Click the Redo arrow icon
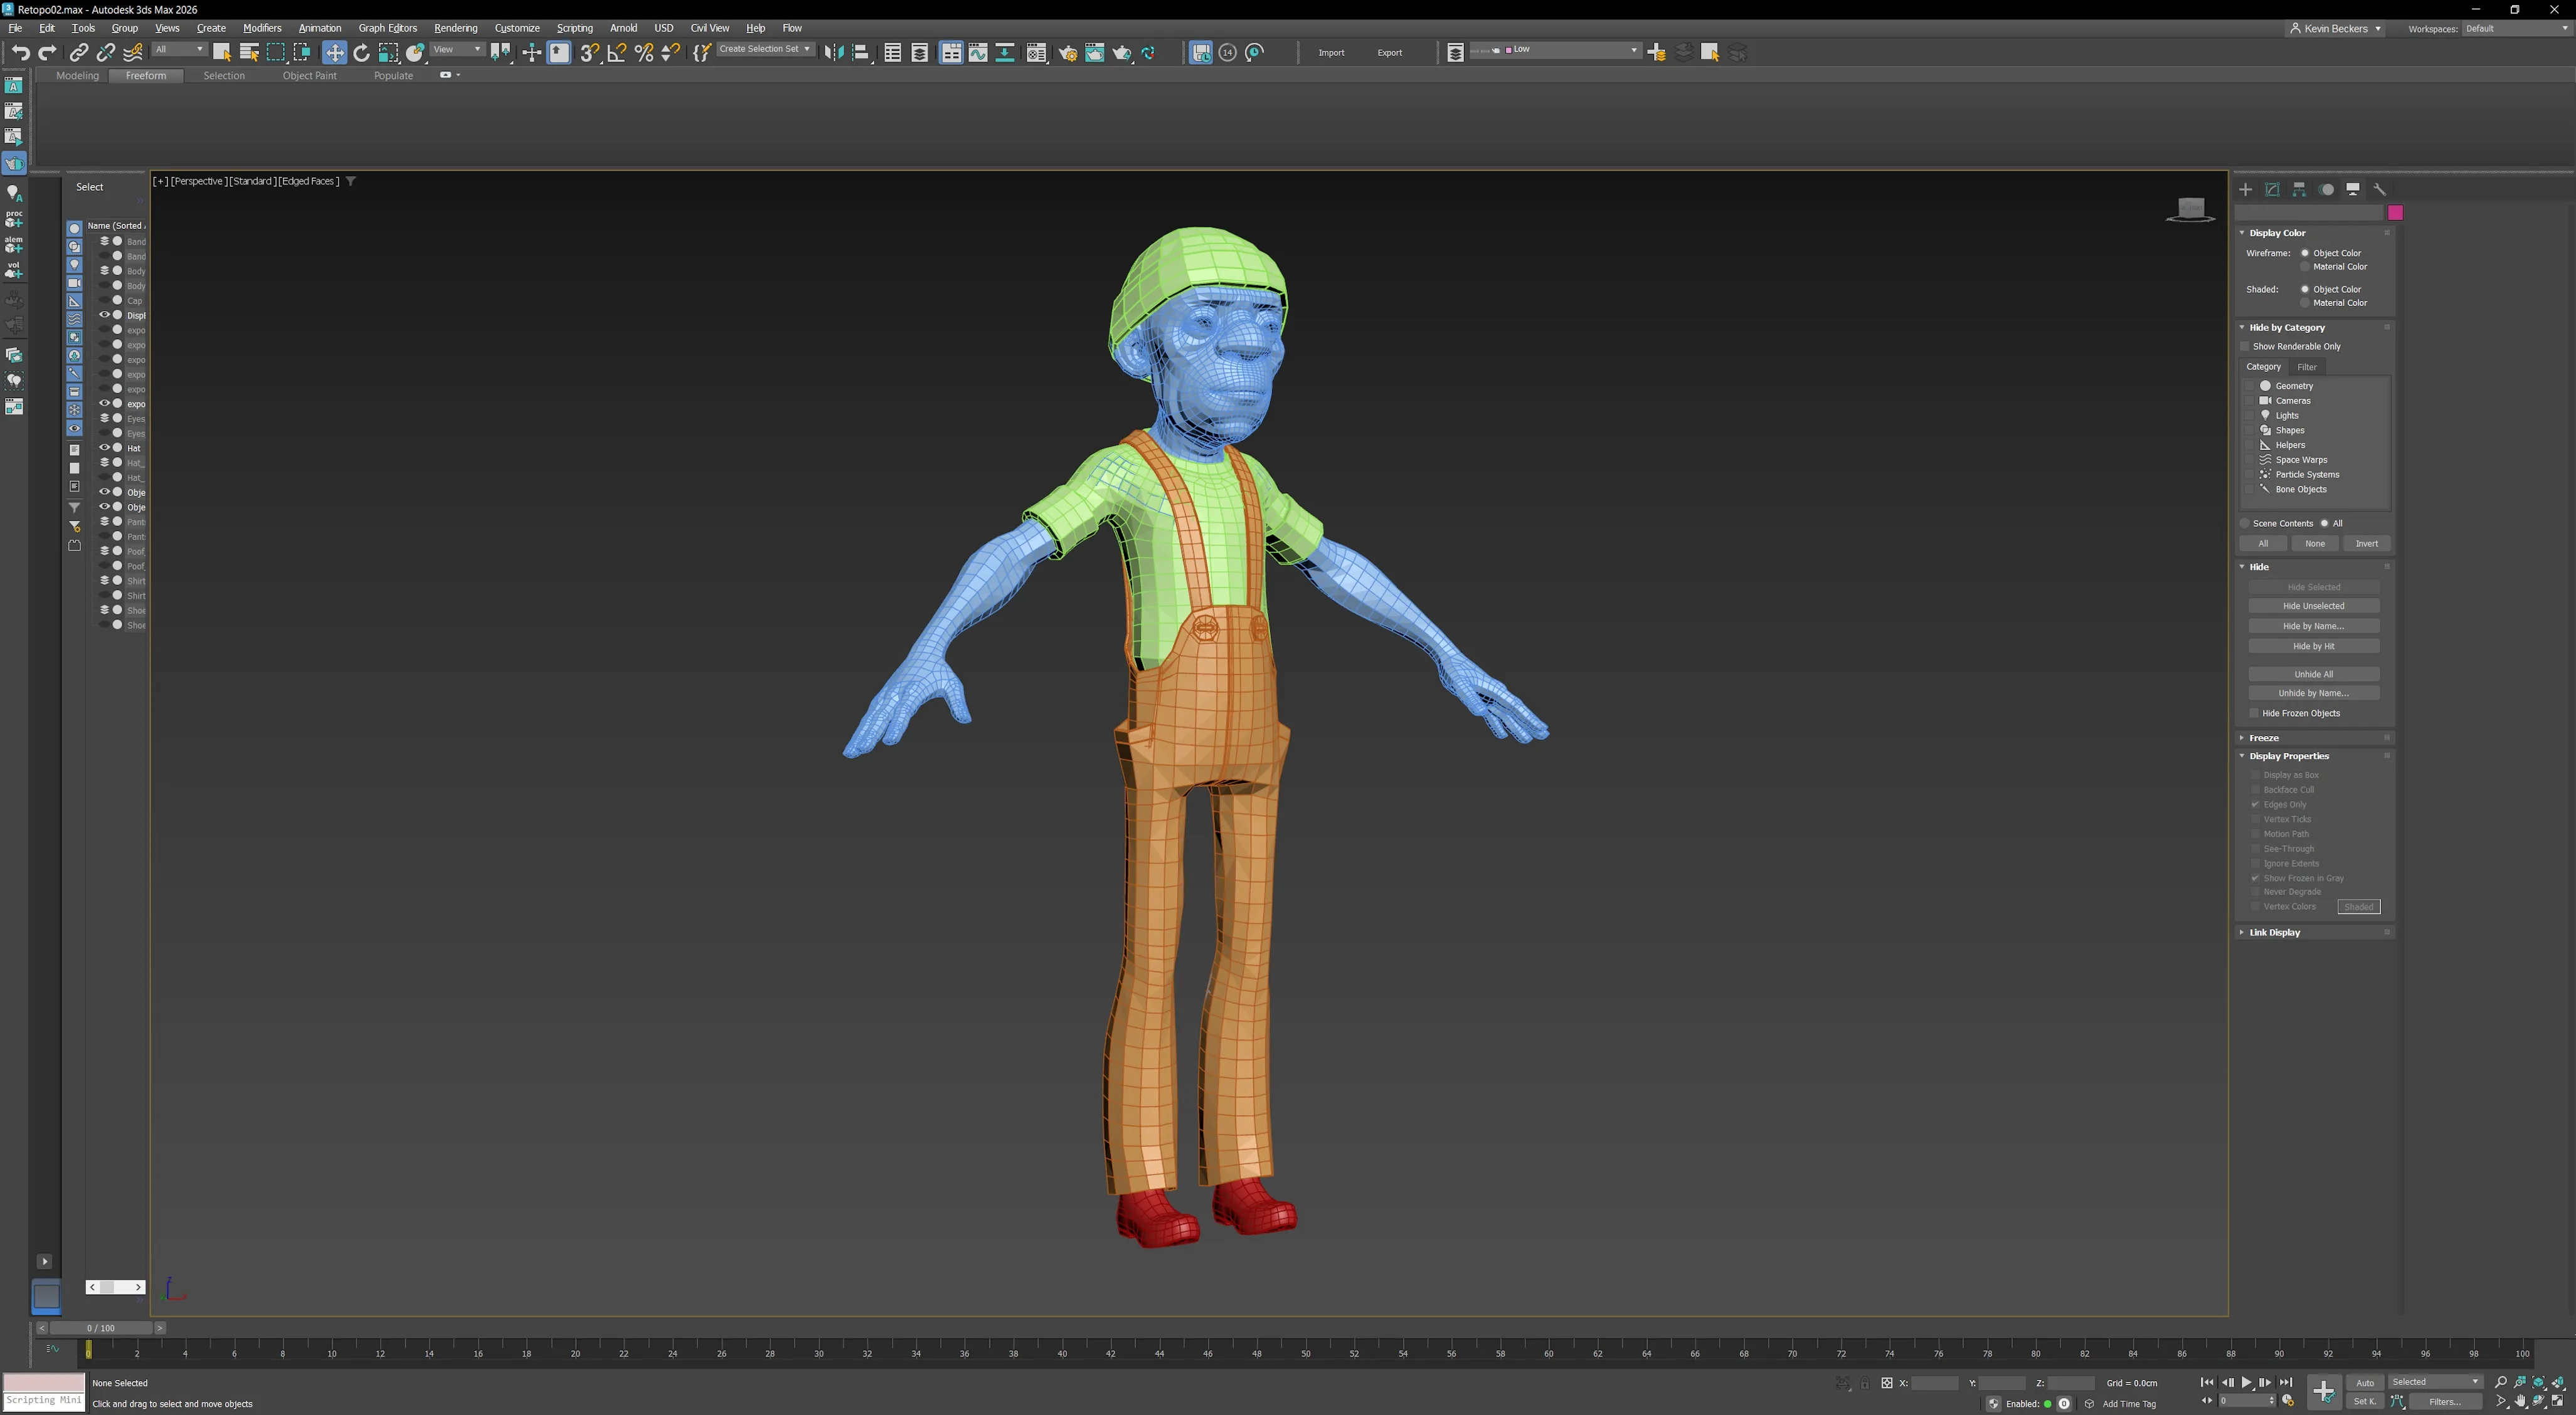Screen dimensions: 2576x1415 tap(47, 52)
